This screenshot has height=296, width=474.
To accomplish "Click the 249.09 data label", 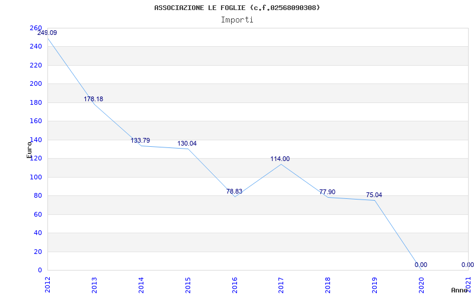I will (47, 33).
